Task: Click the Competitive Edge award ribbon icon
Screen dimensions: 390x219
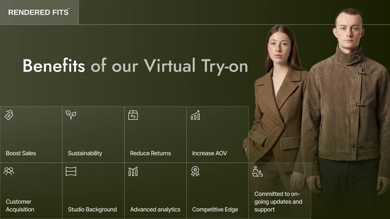Action: point(195,171)
